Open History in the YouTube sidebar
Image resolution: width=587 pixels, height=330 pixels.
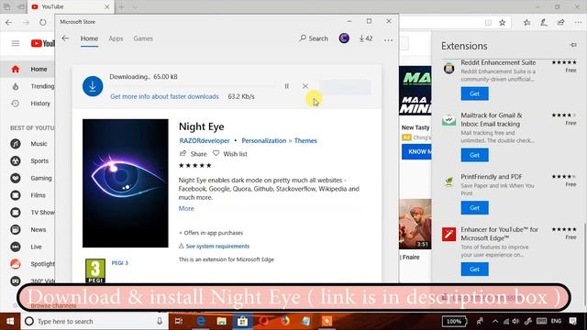point(28,104)
